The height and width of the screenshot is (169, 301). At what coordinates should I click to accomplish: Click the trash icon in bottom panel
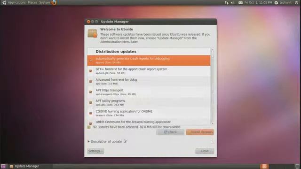pos(297,166)
